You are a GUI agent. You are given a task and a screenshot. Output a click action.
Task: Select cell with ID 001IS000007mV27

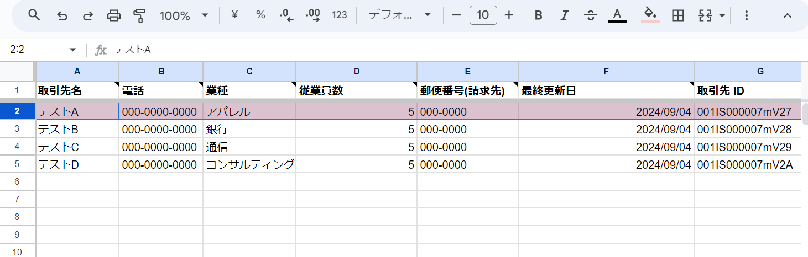click(748, 111)
